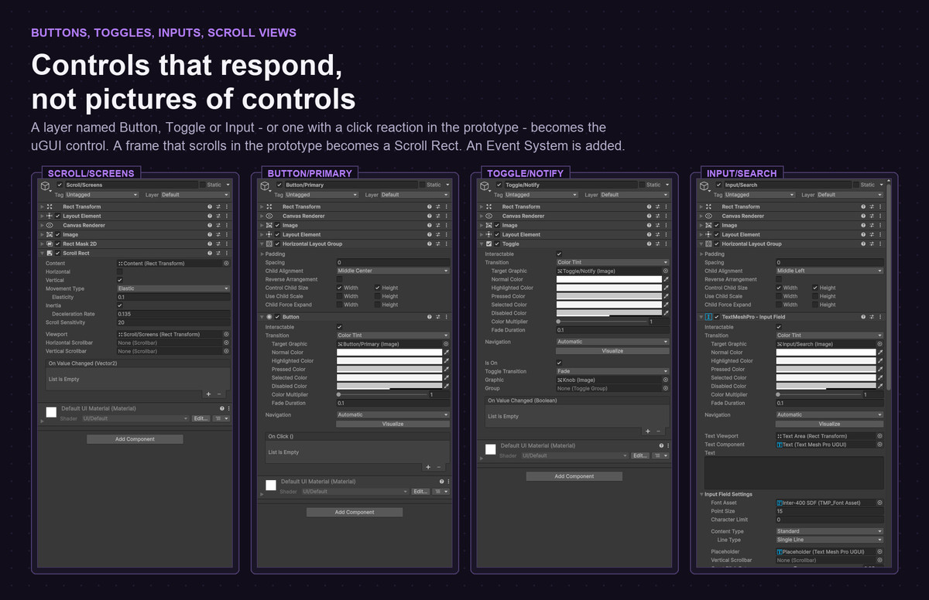Open Tag dropdown in Scroll/Screens panel
This screenshot has height=600, width=929.
(x=101, y=195)
